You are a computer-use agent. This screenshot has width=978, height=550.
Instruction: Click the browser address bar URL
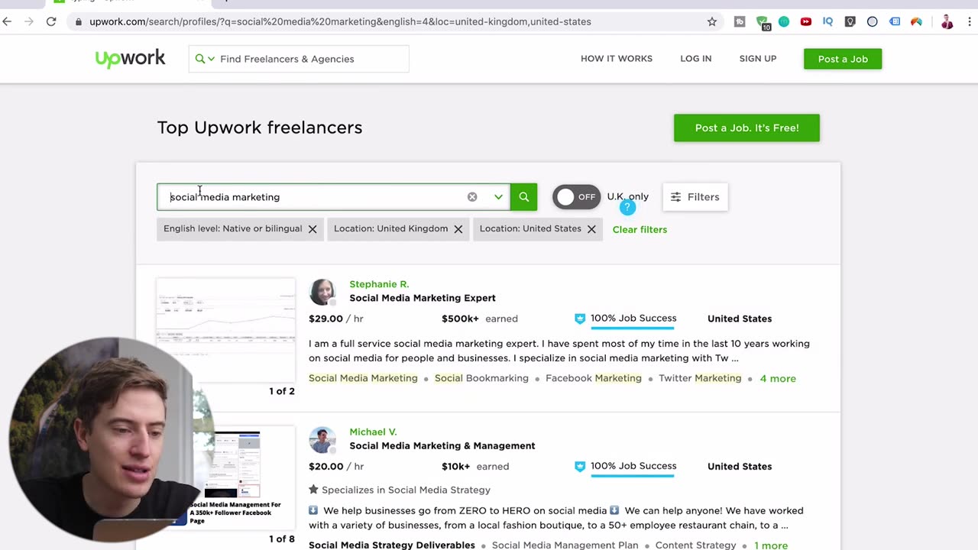[x=340, y=21]
